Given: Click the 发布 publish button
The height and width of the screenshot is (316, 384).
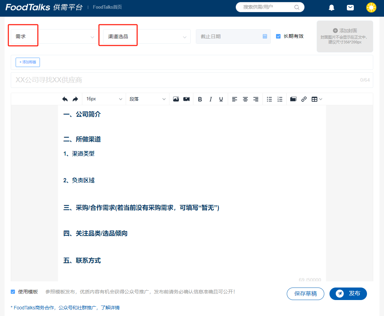Looking at the screenshot, I should tap(348, 293).
